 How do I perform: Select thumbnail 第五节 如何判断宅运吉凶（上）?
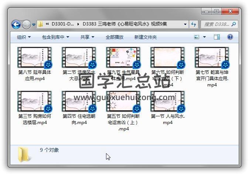(123, 102)
